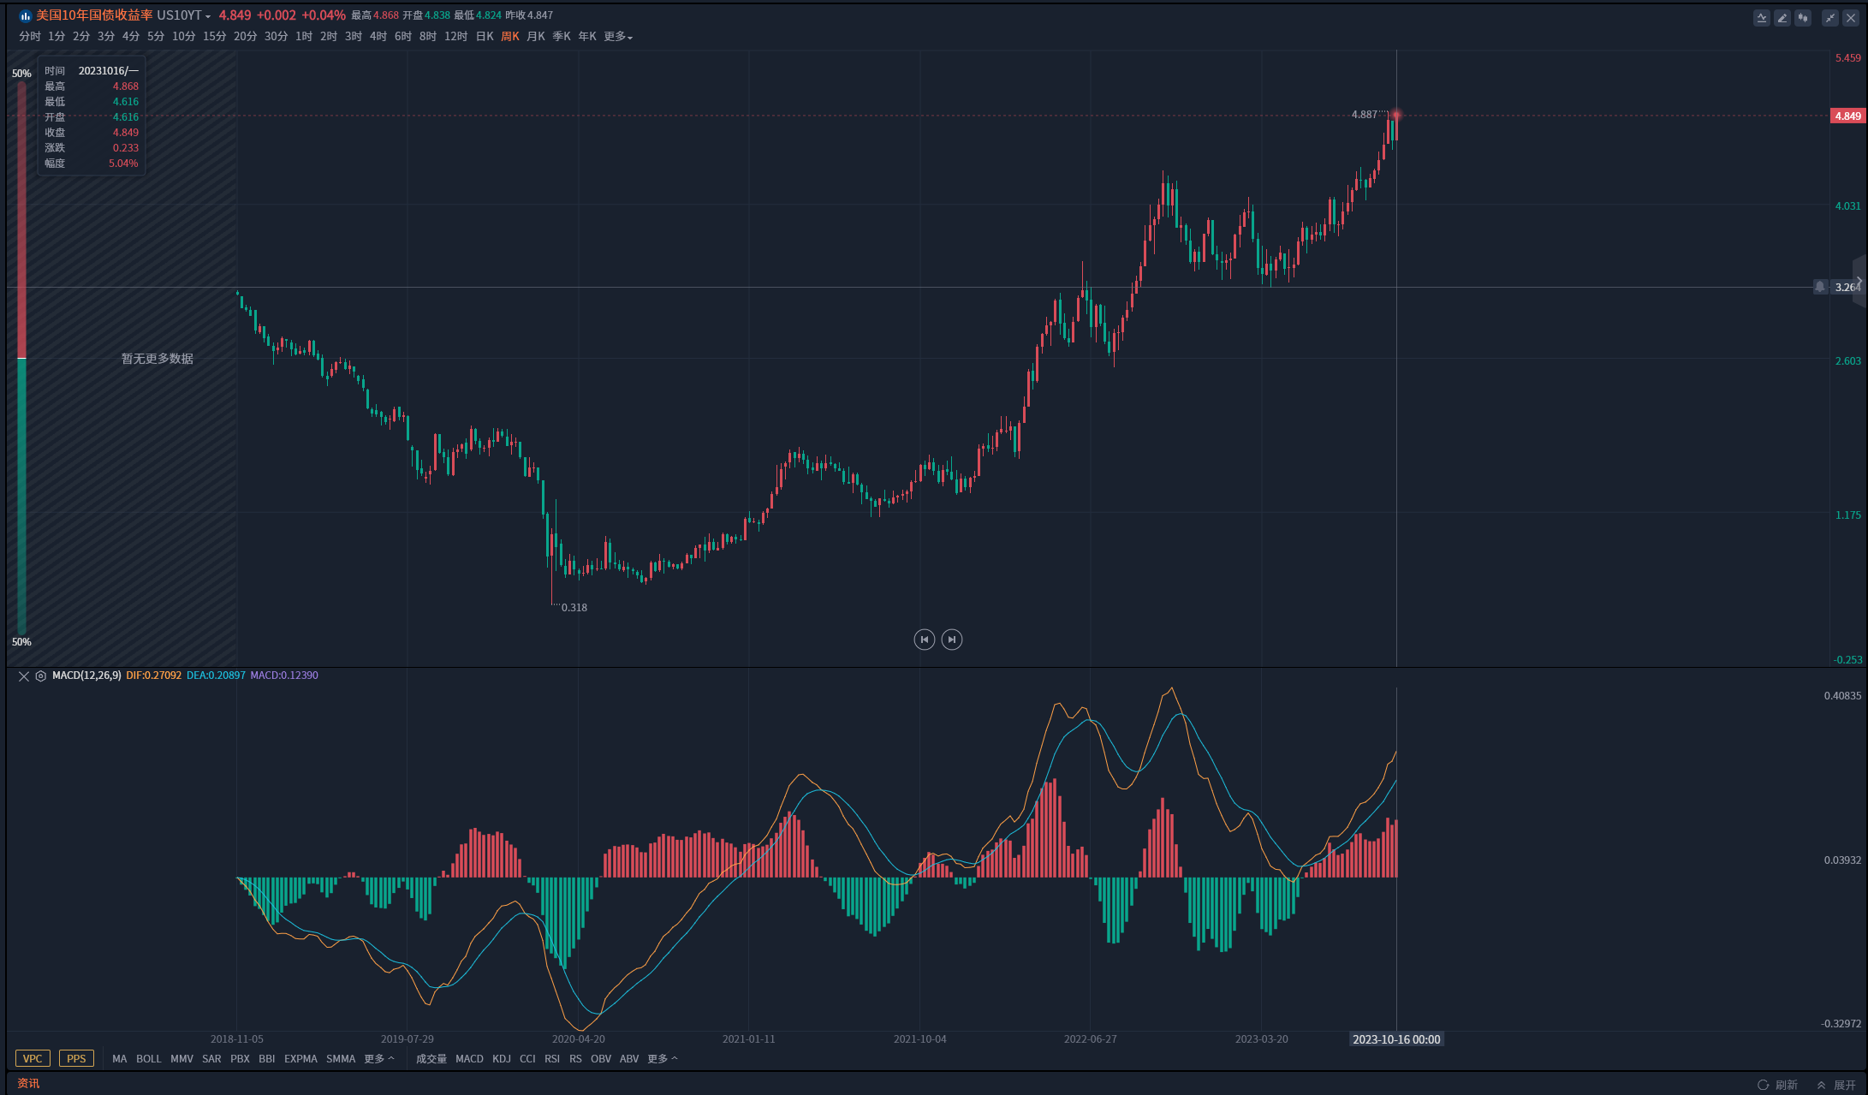1868x1095 pixels.
Task: Click the price alert bell icon
Action: click(1820, 287)
